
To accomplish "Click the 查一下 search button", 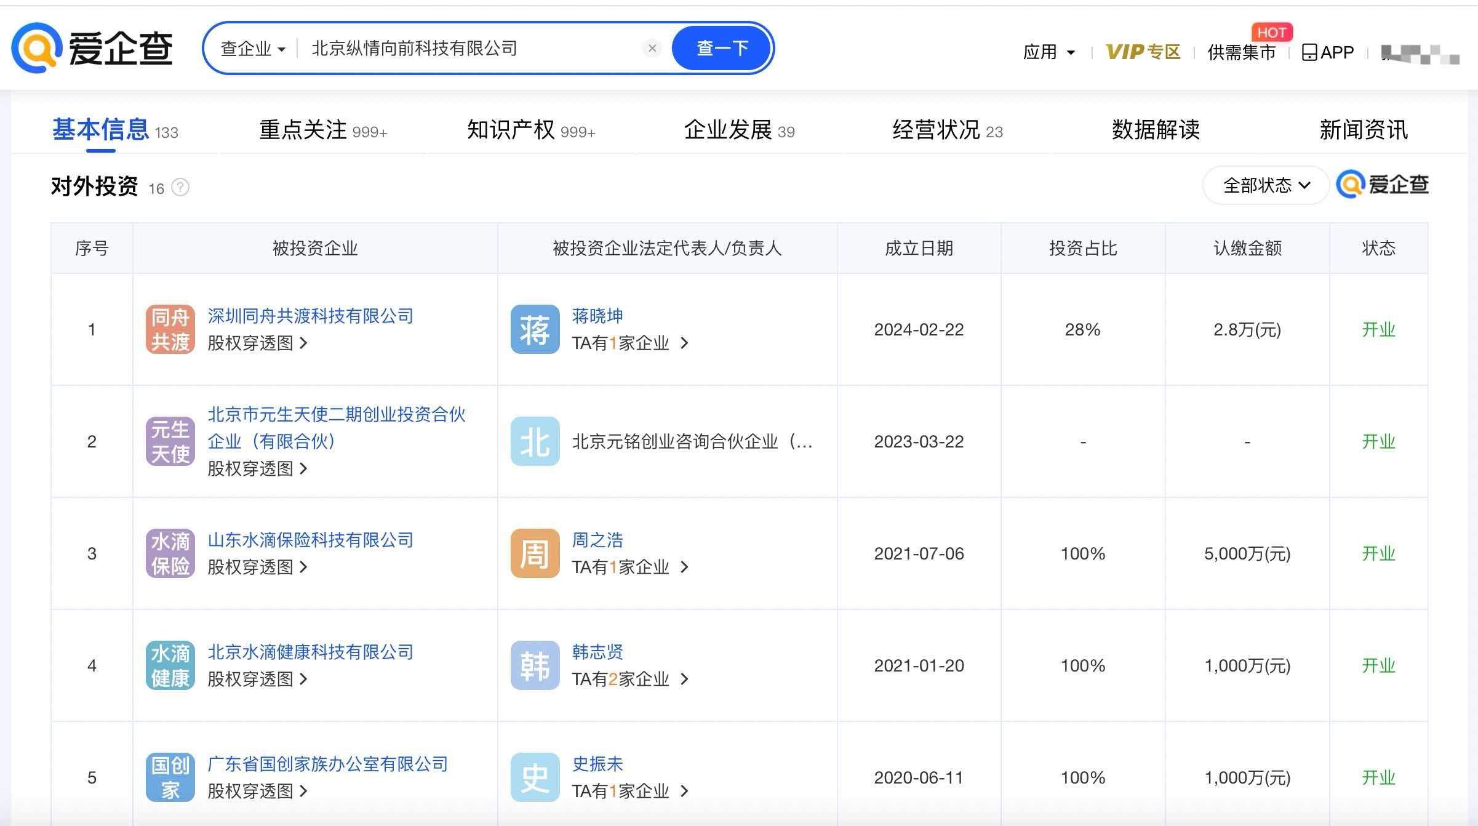I will tap(722, 48).
